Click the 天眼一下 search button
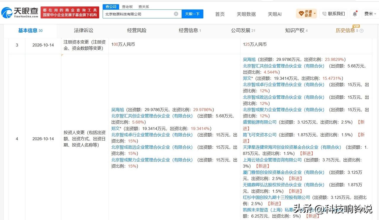This screenshot has height=220, width=379. [x=192, y=14]
